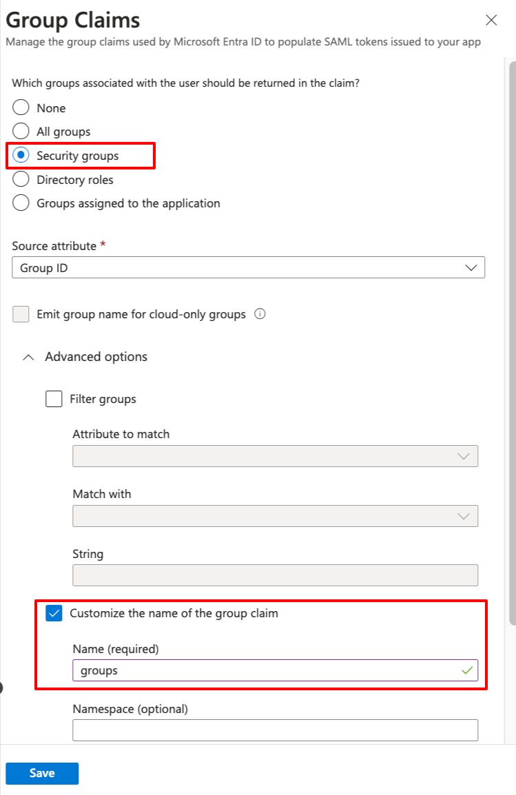Click the String text field
This screenshot has width=516, height=795.
(x=275, y=575)
